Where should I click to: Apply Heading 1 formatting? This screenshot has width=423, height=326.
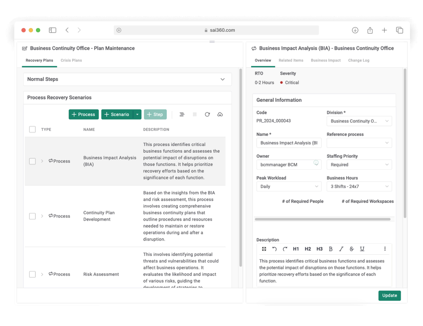[x=296, y=249]
